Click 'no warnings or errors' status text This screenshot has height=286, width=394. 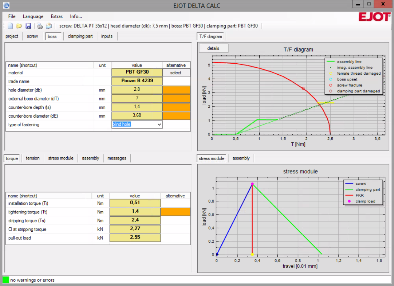(32, 280)
